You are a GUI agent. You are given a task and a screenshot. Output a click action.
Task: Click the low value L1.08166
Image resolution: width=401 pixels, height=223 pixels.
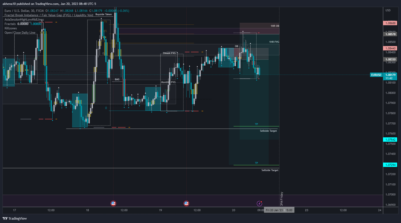(81, 11)
